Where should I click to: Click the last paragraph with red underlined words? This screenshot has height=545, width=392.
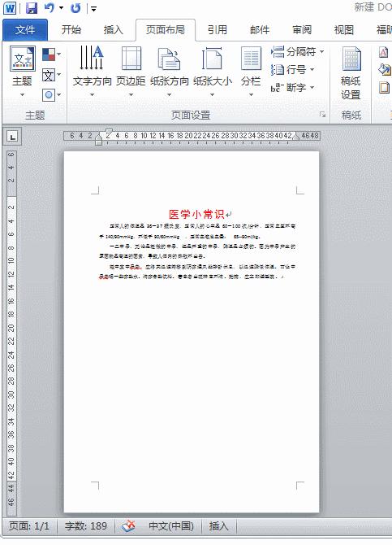[x=197, y=272]
